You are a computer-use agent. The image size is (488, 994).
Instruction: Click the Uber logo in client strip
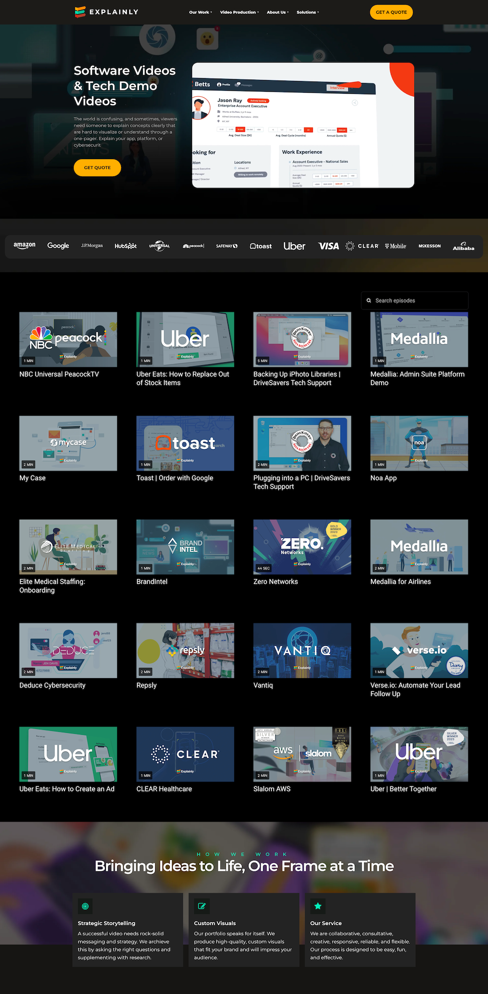tap(294, 246)
